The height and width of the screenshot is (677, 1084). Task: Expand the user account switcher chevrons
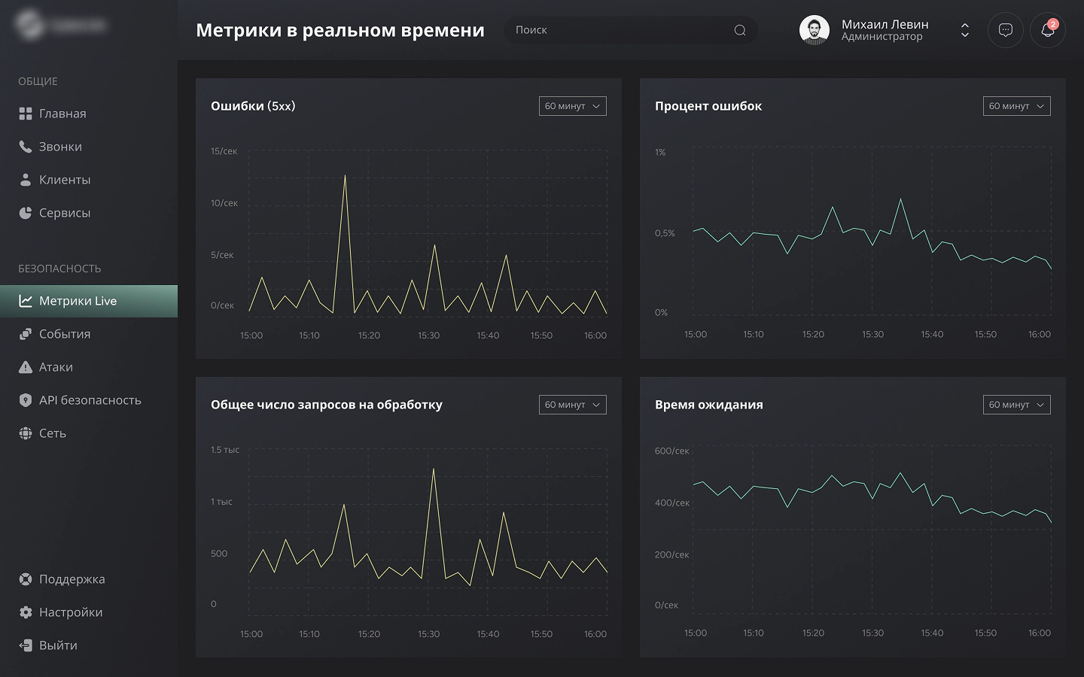click(x=964, y=30)
